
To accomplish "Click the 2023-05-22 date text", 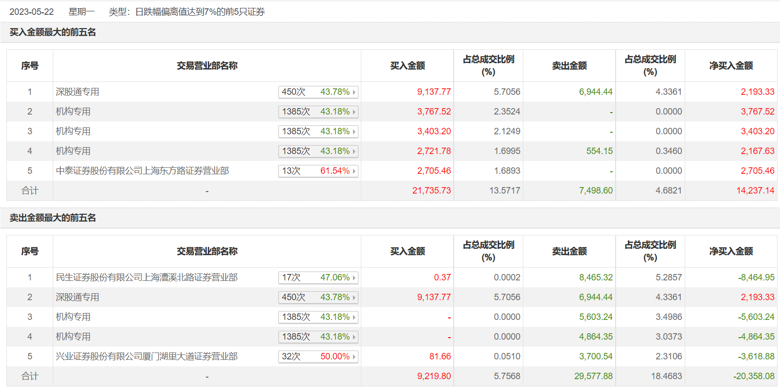I will point(32,12).
